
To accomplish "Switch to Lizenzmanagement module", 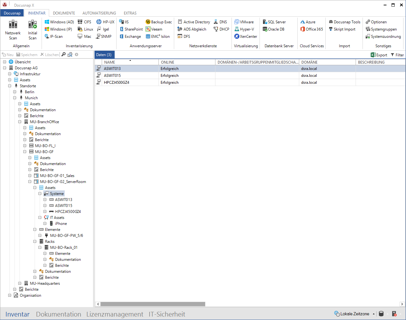I will click(115, 314).
